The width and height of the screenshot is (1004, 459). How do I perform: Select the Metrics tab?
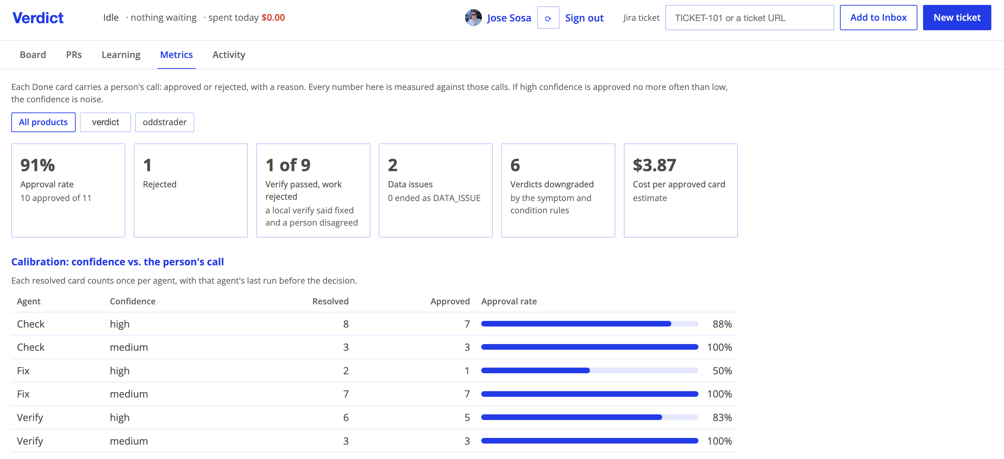coord(177,55)
